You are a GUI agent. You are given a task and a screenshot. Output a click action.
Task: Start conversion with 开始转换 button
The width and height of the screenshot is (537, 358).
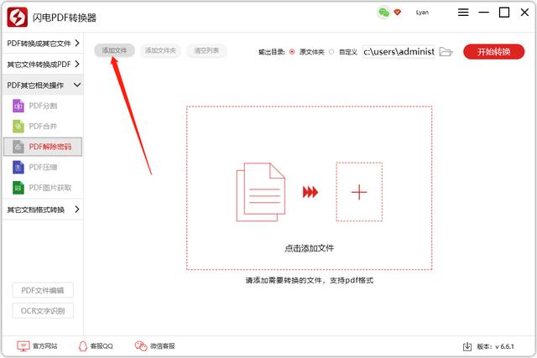coord(494,52)
